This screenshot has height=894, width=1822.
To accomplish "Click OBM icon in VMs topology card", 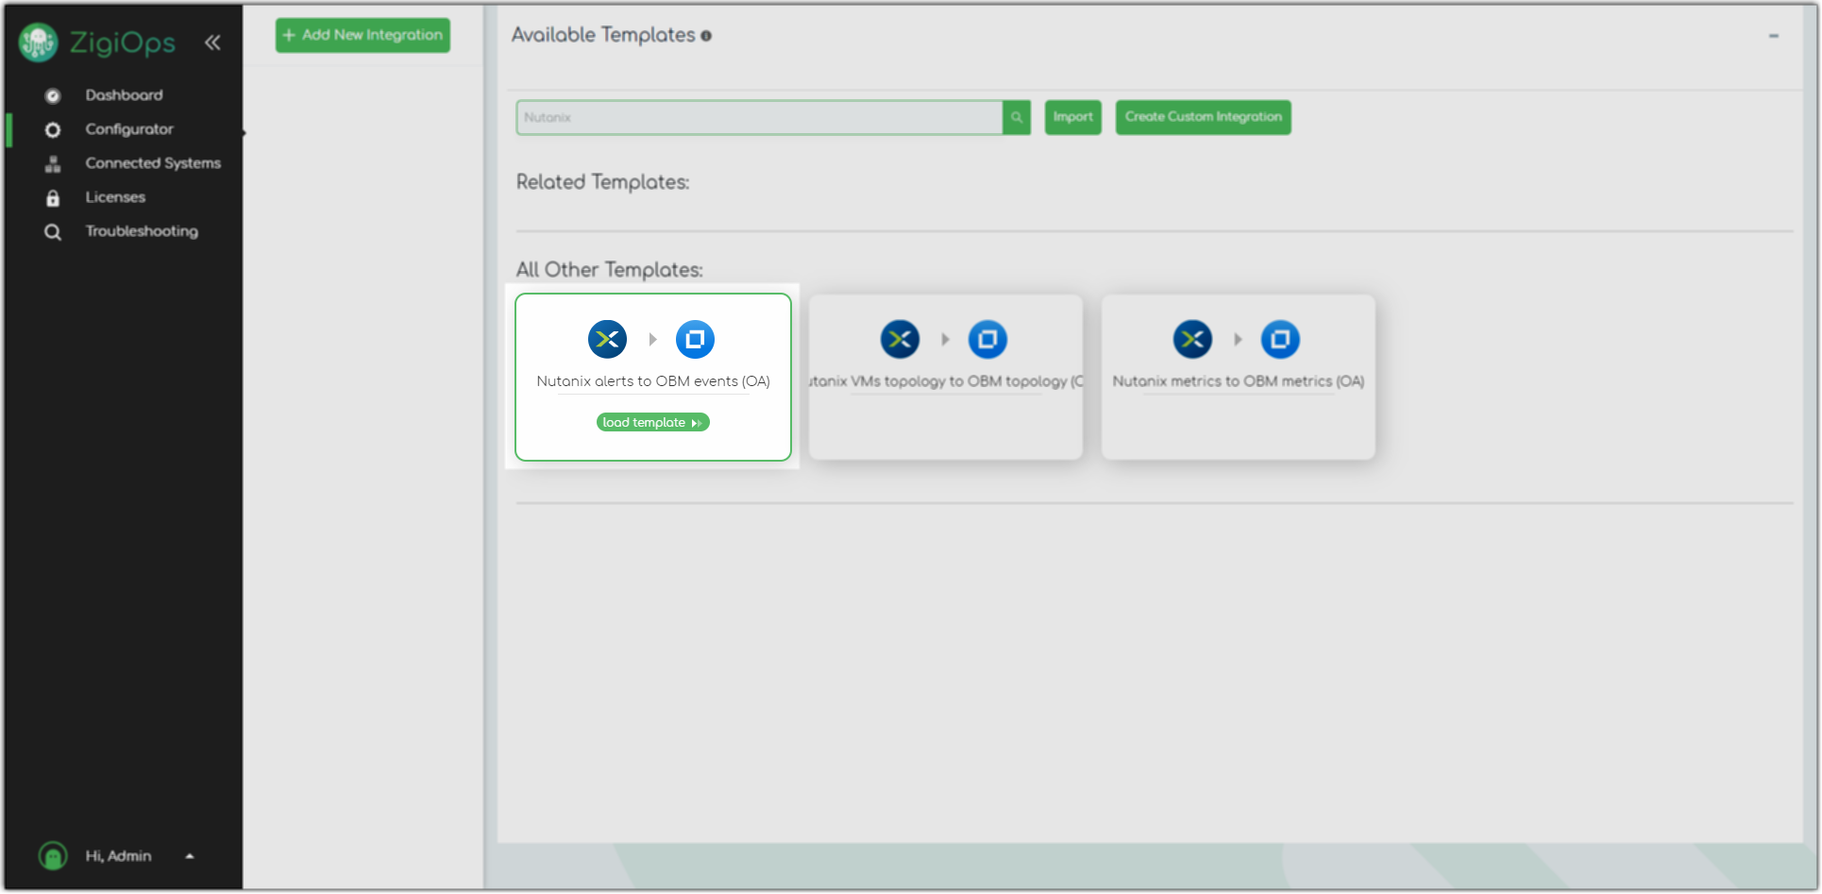I will point(987,339).
